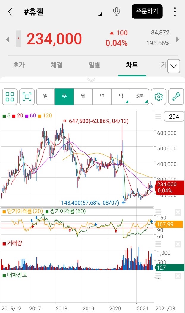Tap the 거래량 panel handle icon
The width and height of the screenshot is (185, 313).
pos(158,244)
